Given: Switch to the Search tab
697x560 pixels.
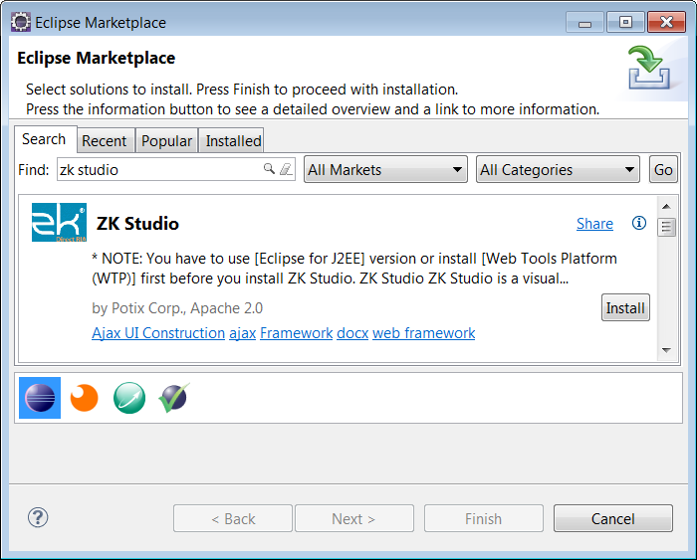Looking at the screenshot, I should (44, 139).
